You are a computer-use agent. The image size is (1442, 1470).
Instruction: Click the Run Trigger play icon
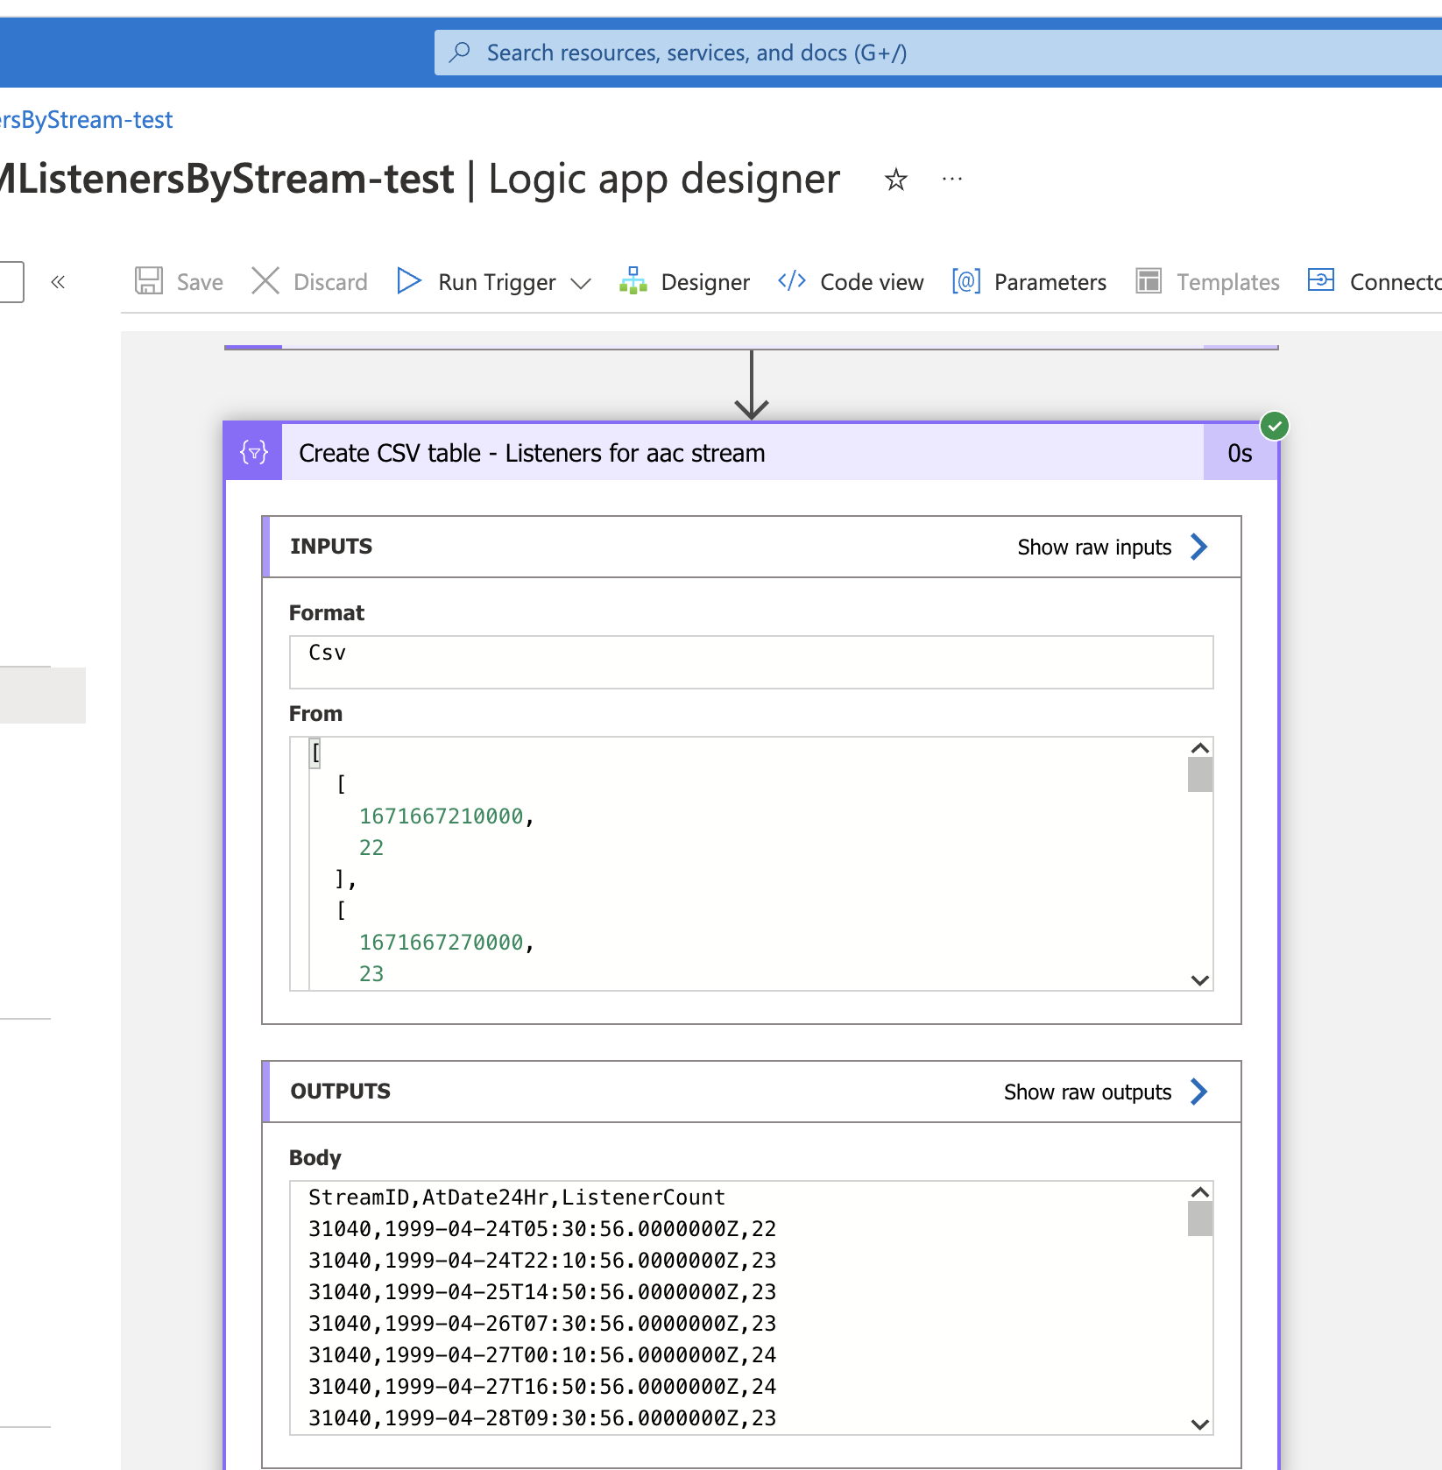tap(408, 281)
